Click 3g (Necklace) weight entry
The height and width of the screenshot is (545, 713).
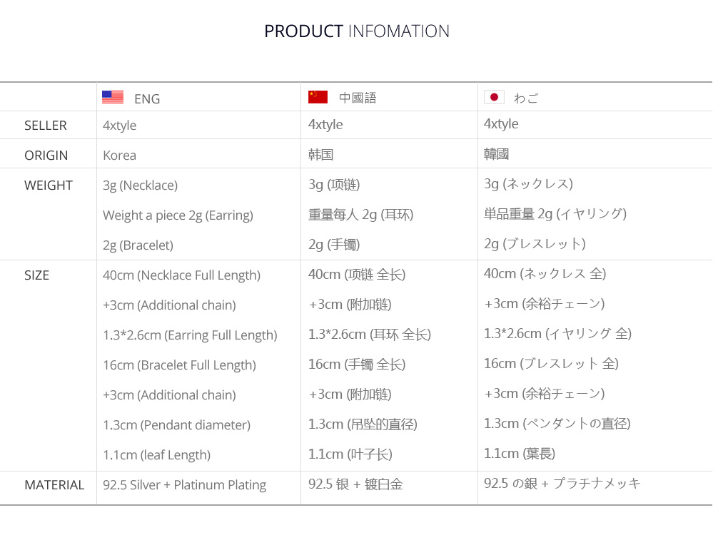tap(140, 185)
